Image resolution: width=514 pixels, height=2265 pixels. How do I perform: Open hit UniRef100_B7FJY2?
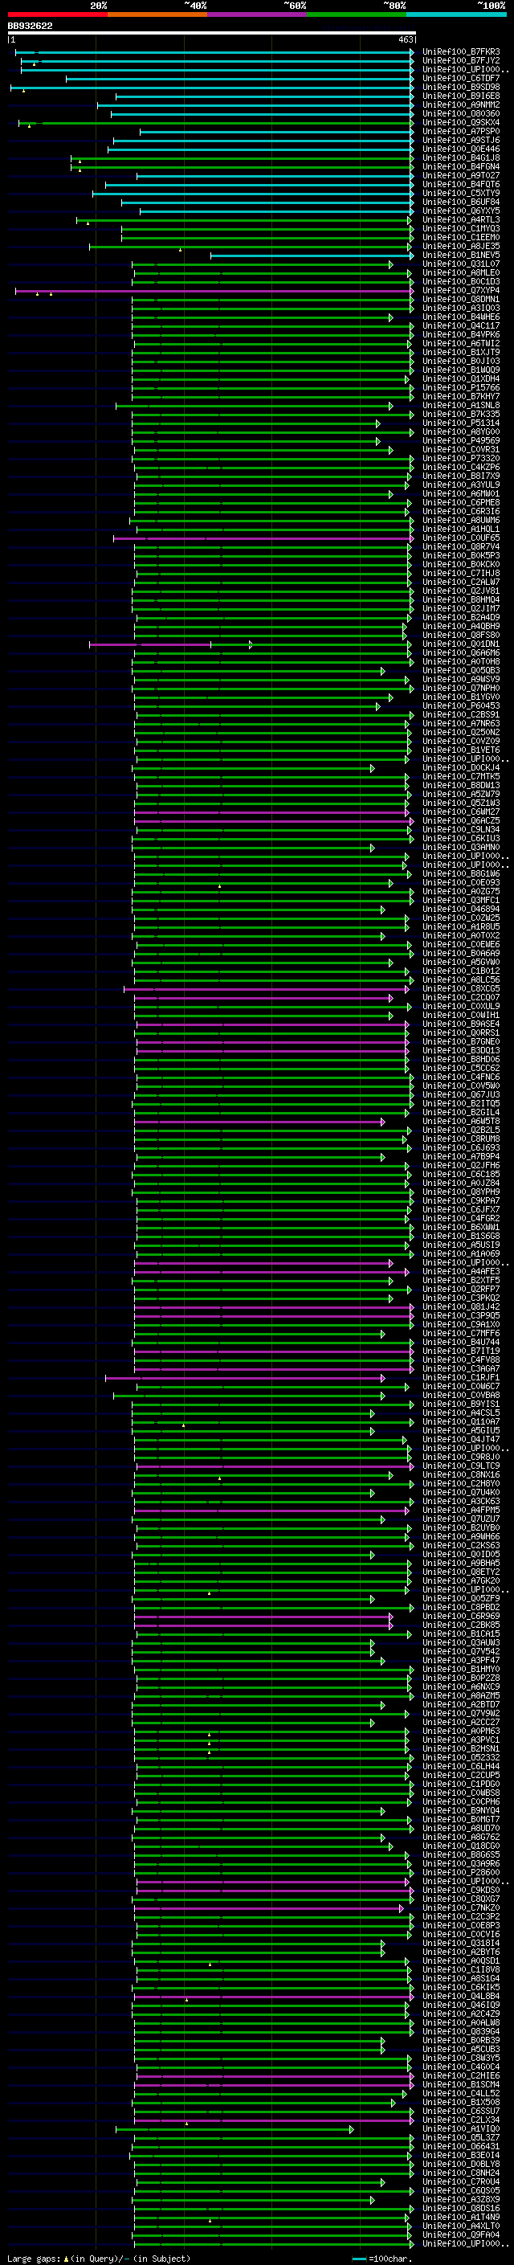[x=461, y=61]
